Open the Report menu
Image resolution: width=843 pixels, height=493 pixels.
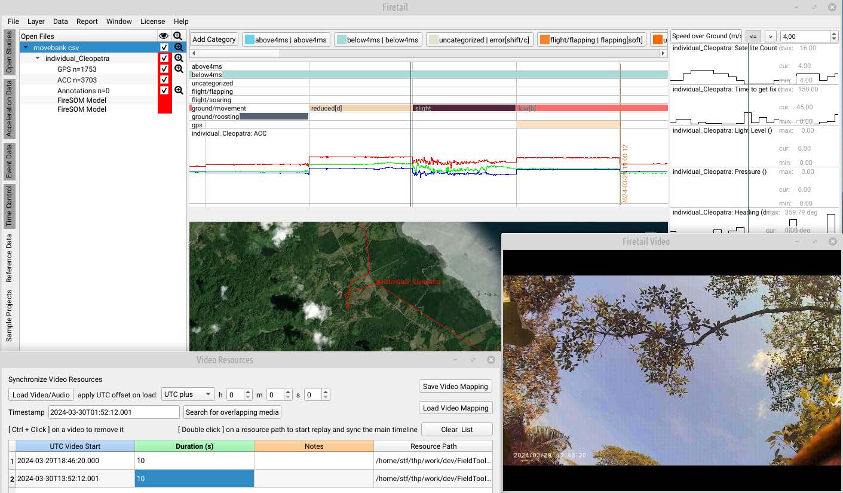pos(87,22)
